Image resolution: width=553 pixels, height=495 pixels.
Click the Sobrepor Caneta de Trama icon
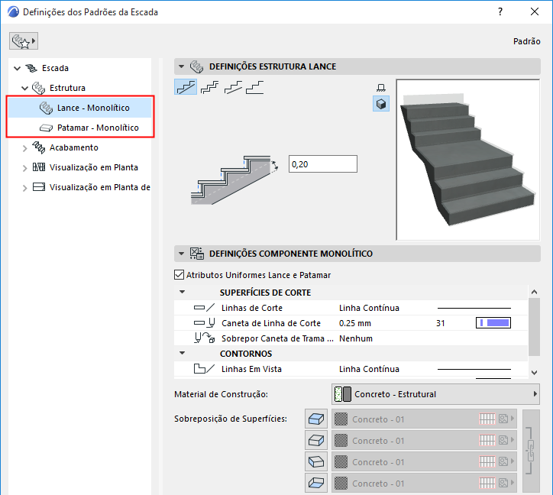click(x=205, y=338)
